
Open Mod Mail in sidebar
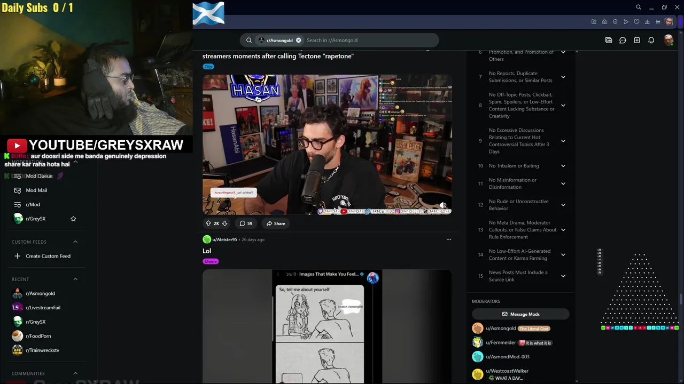tap(36, 190)
